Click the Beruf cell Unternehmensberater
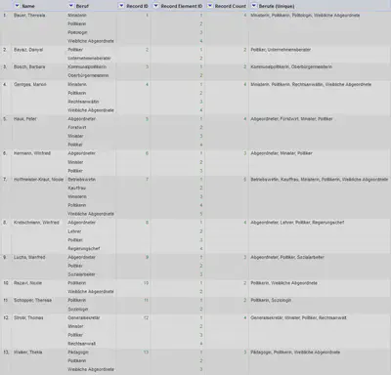The image size is (391, 375). [x=89, y=59]
